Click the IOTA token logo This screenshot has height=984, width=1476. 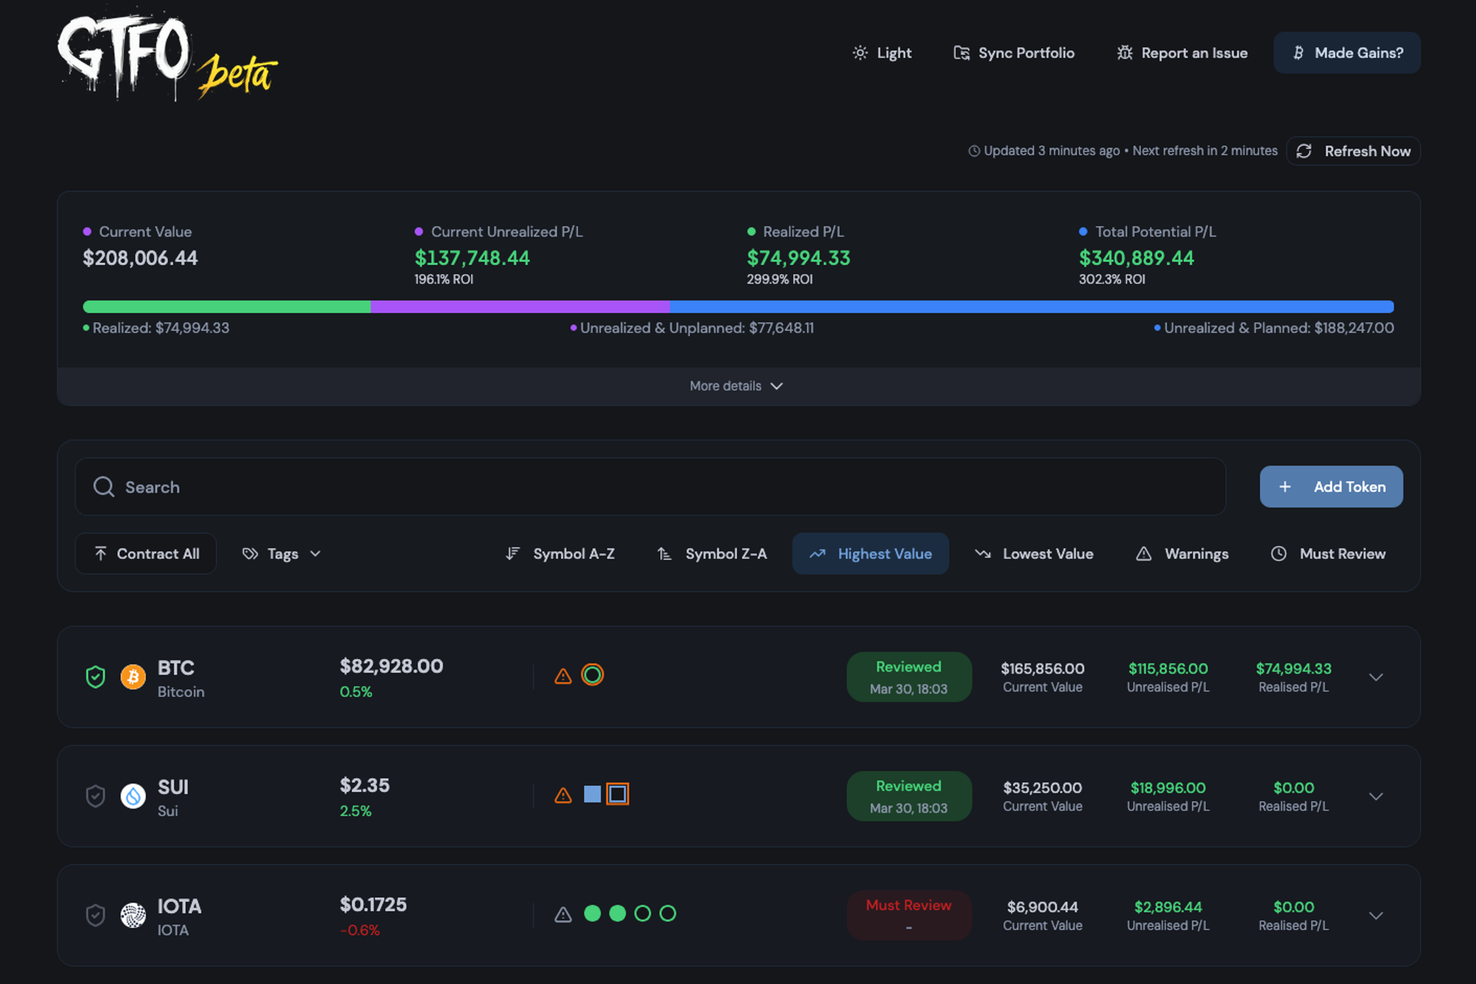pyautogui.click(x=133, y=915)
